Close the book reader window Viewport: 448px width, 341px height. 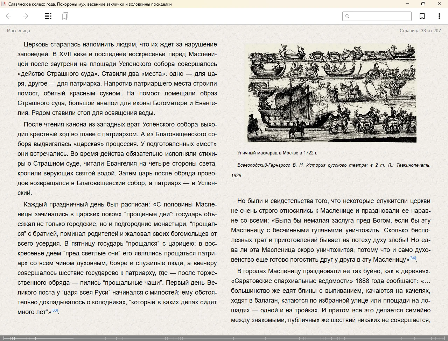(x=439, y=4)
